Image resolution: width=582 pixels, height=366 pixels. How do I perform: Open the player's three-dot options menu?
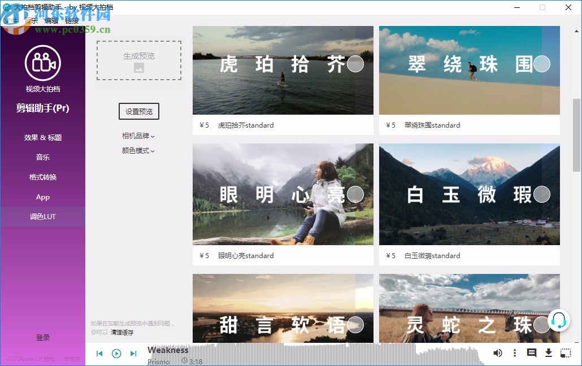[x=515, y=353]
